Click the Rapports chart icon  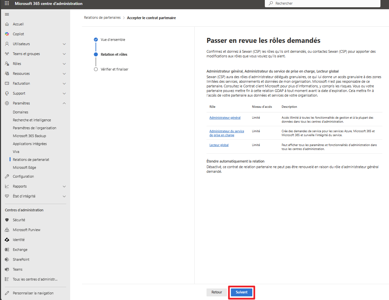[x=7, y=187]
